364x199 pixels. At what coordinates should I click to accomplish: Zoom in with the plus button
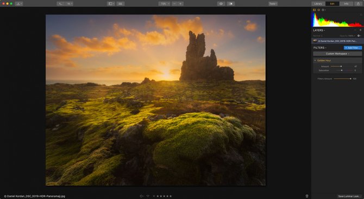click(180, 4)
